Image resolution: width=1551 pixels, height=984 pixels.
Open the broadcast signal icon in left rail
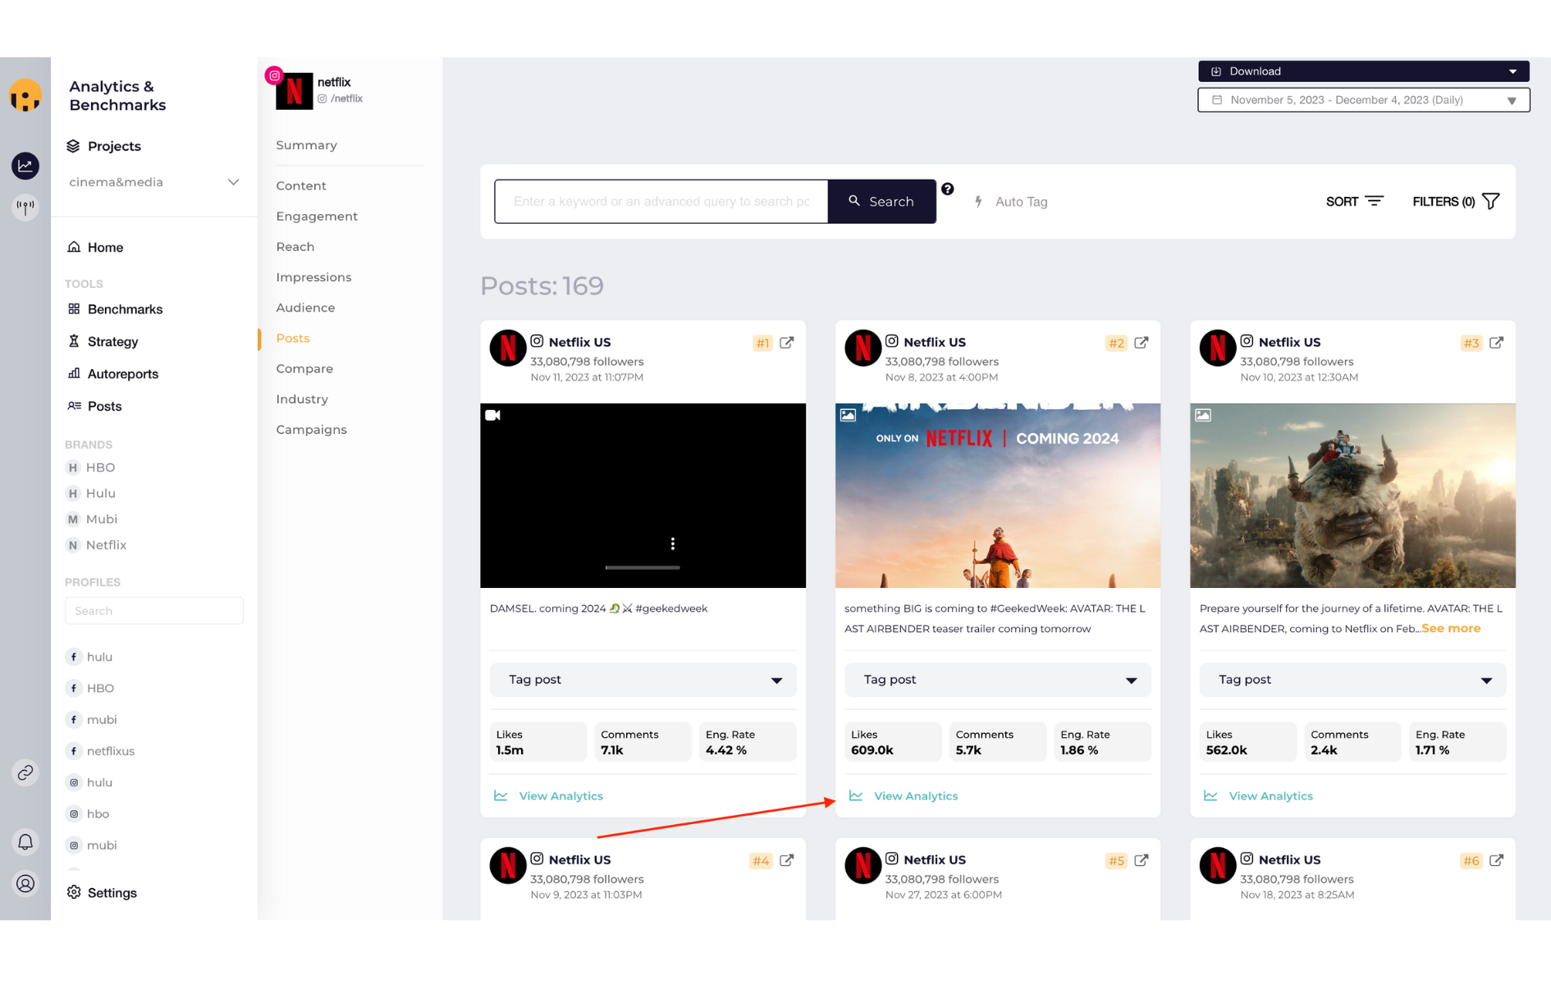[x=25, y=207]
